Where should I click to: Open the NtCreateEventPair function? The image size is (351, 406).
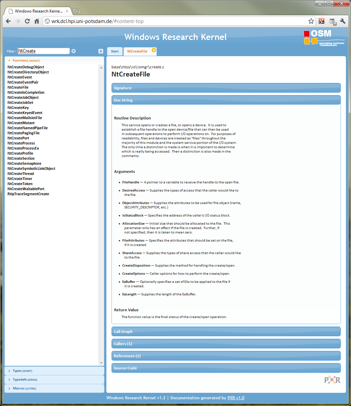coord(23,82)
